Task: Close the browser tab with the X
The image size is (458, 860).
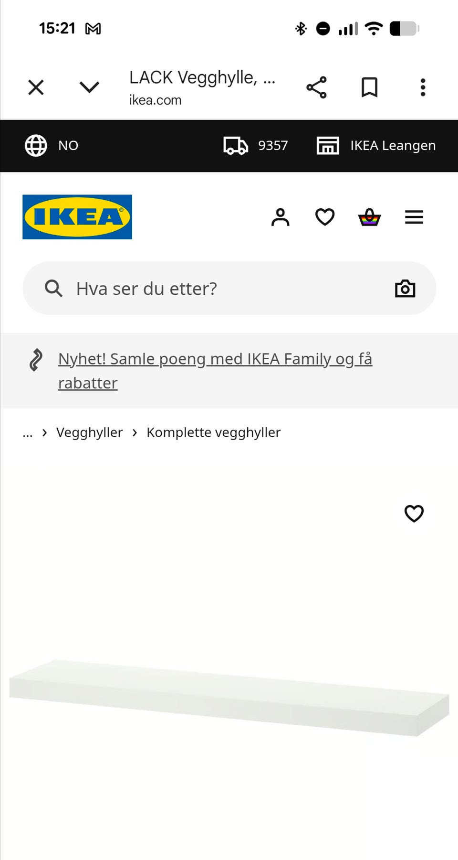Action: click(36, 87)
